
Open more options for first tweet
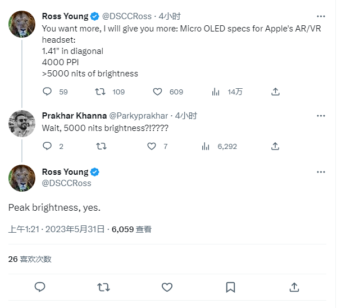321,16
